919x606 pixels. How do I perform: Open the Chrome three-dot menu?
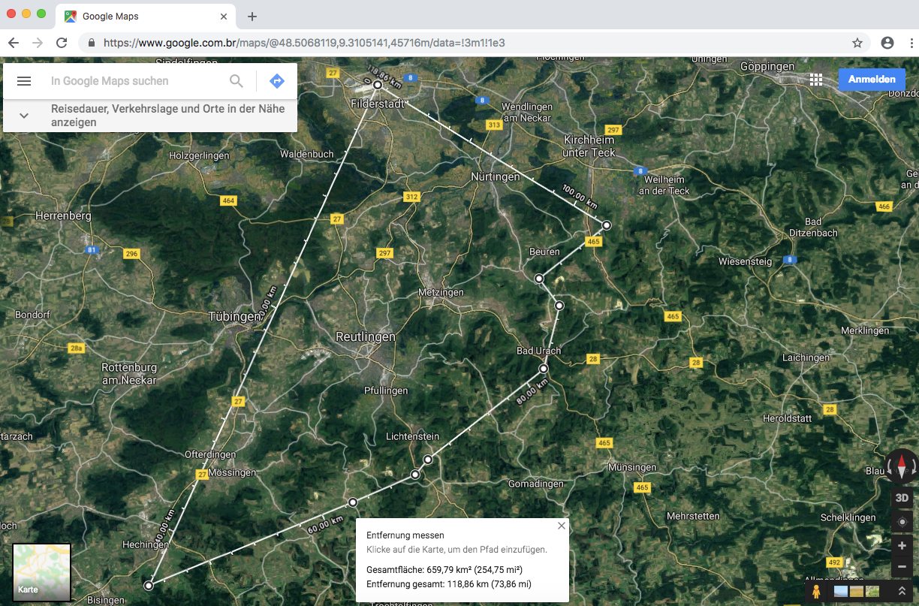pyautogui.click(x=911, y=43)
